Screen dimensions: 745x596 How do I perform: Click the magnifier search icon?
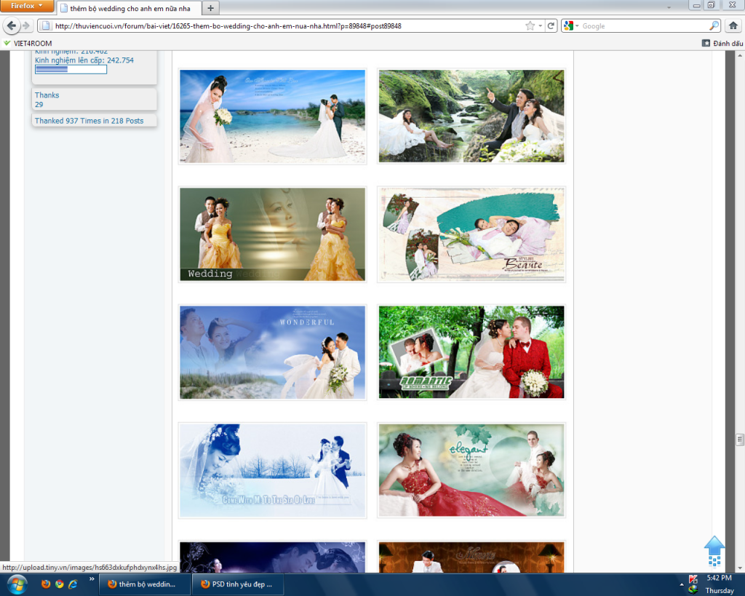[x=714, y=25]
